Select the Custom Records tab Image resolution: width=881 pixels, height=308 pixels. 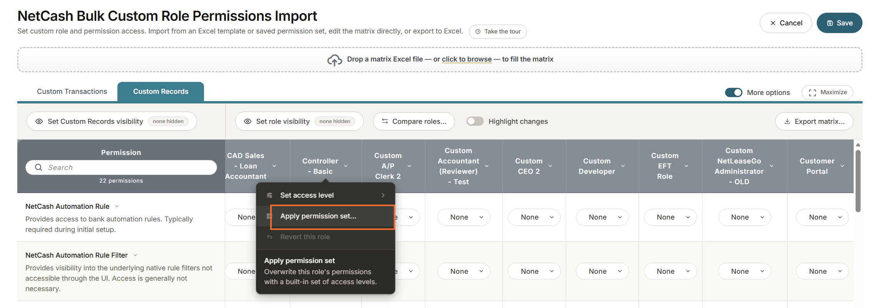(x=160, y=92)
